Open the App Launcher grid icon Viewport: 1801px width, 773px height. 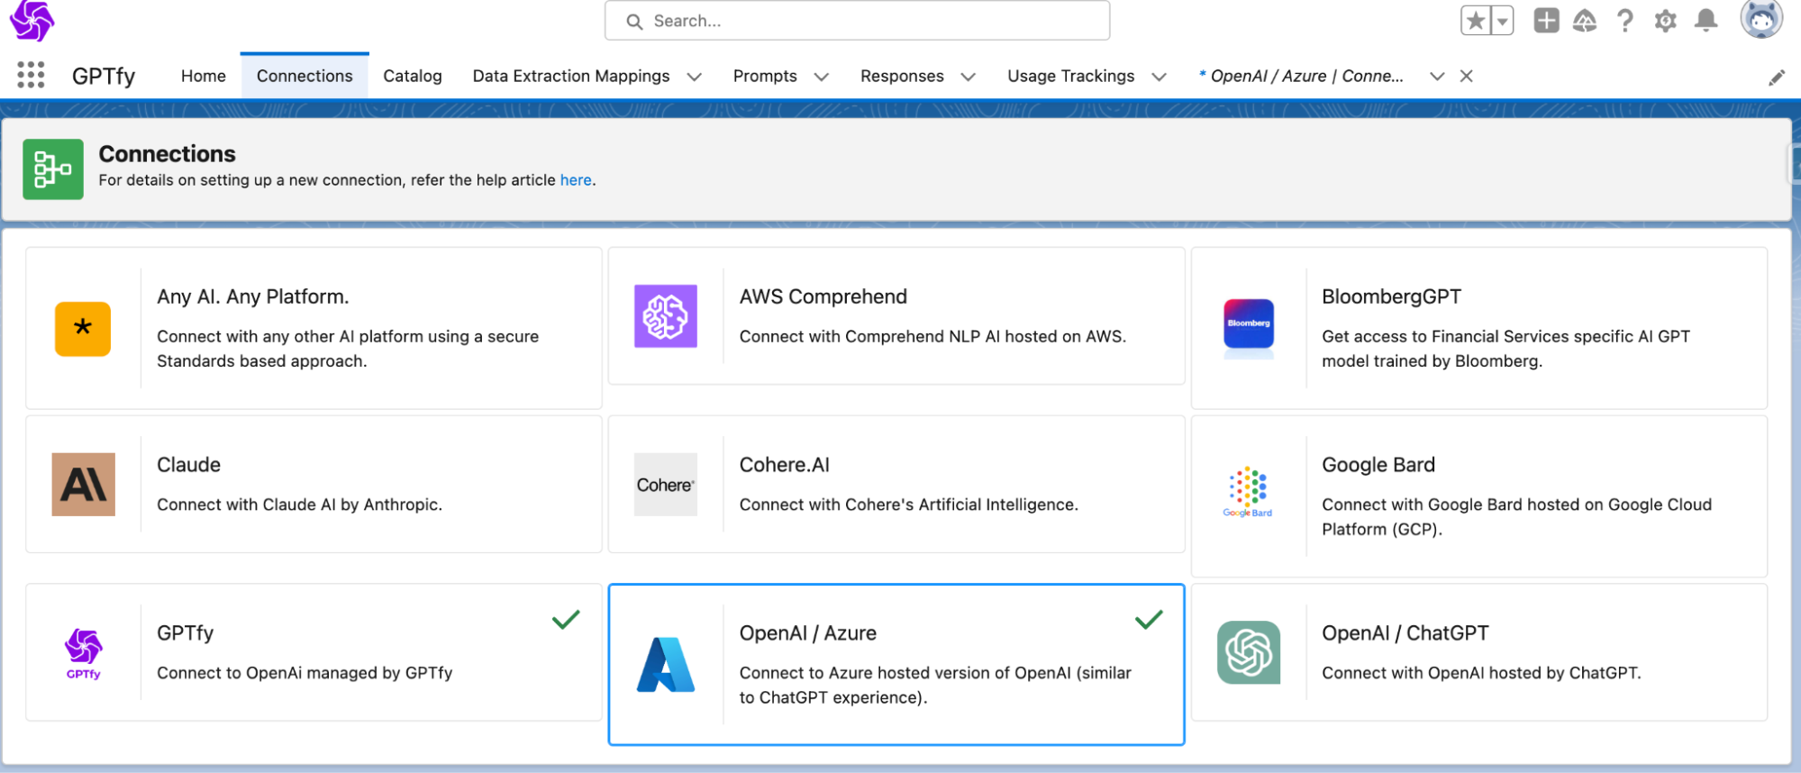[31, 75]
